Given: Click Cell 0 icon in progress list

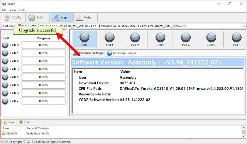Looking at the screenshot, I should (5, 45).
